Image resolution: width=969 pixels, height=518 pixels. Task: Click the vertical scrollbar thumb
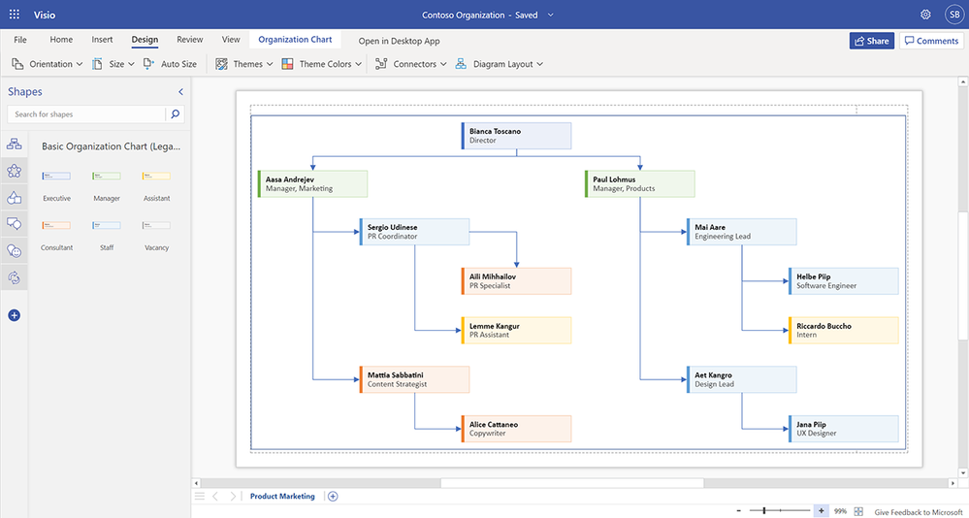tap(963, 275)
